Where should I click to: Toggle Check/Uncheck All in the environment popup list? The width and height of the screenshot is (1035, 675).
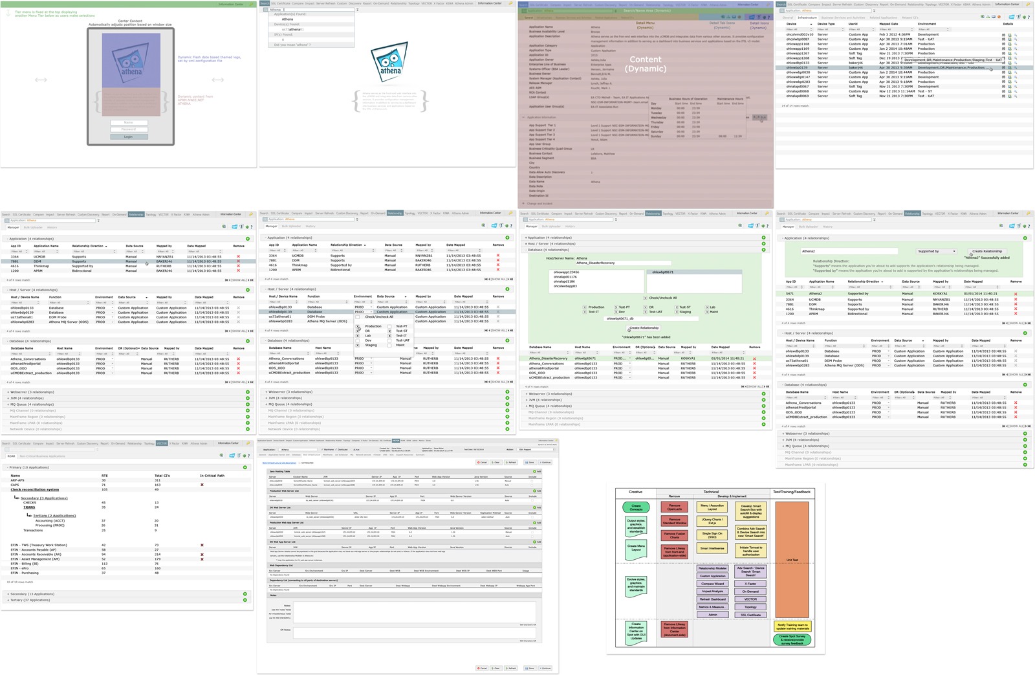click(358, 317)
